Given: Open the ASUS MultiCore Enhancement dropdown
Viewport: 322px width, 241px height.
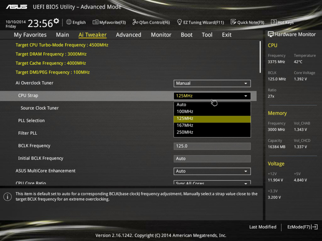Looking at the screenshot, I should point(212,171).
